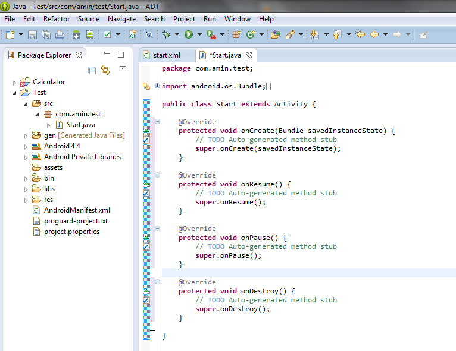Screen dimensions: 456x351
Task: Toggle Link with Editor in Package Explorer
Action: 105,70
